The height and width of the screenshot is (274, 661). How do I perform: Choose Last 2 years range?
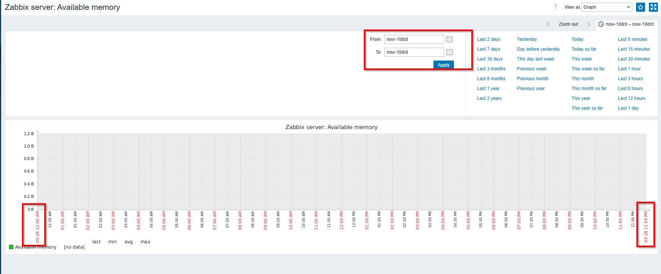[490, 98]
